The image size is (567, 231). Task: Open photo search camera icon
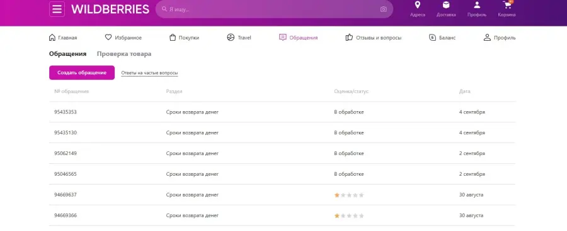[x=384, y=9]
